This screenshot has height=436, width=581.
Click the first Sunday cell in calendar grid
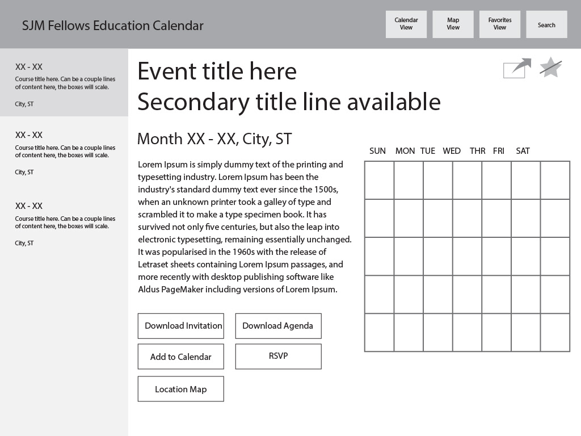point(379,180)
